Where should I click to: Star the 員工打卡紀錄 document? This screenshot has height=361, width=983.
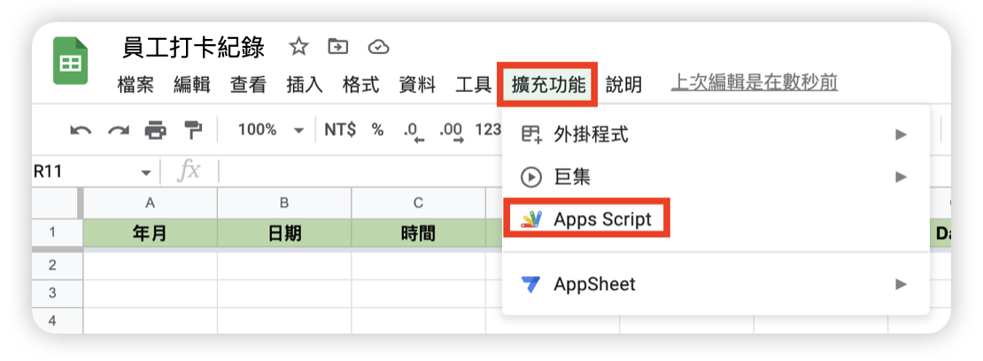coord(298,47)
